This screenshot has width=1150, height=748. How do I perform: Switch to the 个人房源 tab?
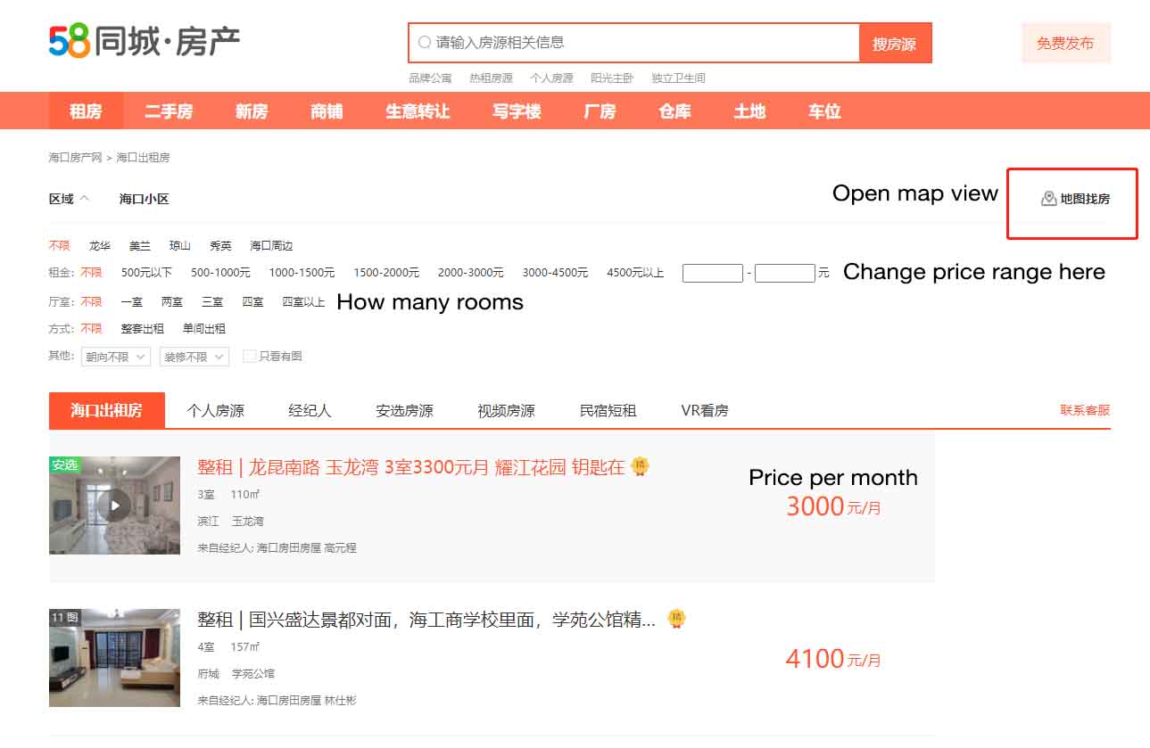215,410
